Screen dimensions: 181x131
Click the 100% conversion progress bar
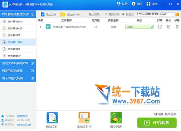[x=140, y=27]
